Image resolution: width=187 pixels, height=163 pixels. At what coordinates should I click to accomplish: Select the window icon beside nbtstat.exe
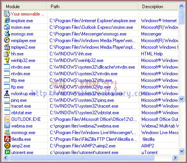point(7,112)
